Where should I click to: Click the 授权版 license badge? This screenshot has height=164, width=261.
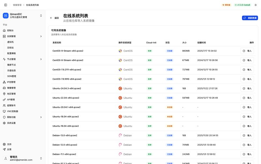point(226,5)
